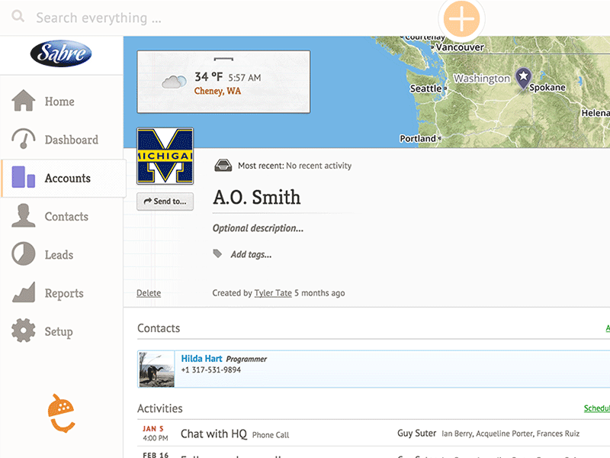The width and height of the screenshot is (610, 458).
Task: Click Guy Suter in the activity row
Action: tap(416, 434)
